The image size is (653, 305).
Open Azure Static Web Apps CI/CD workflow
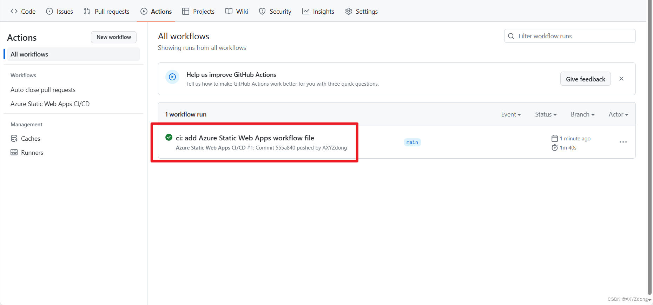point(50,104)
